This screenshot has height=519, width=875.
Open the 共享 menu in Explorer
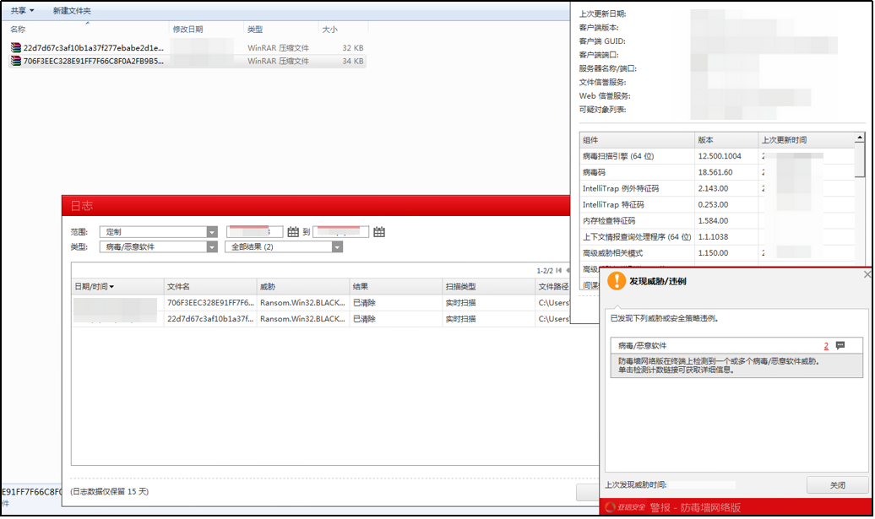22,11
